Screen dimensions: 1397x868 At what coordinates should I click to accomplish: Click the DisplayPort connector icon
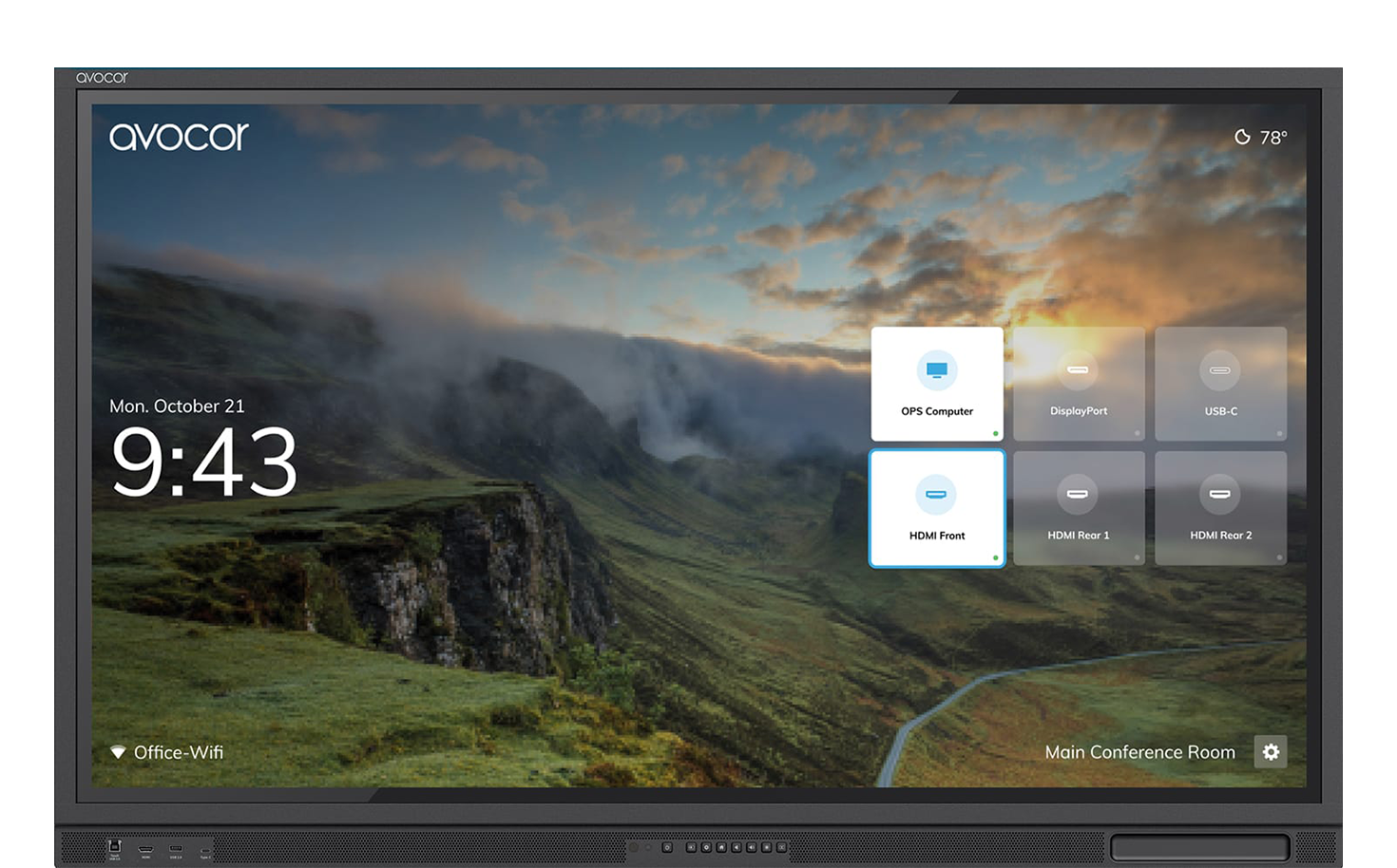tap(1078, 370)
